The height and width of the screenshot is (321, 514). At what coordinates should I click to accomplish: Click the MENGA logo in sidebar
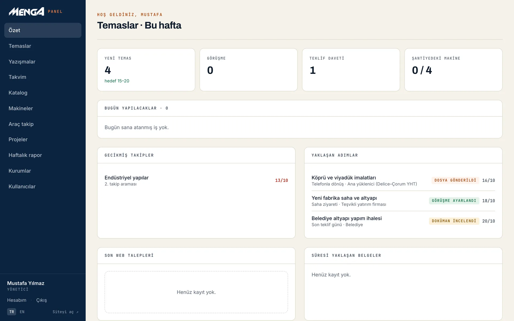click(x=27, y=12)
